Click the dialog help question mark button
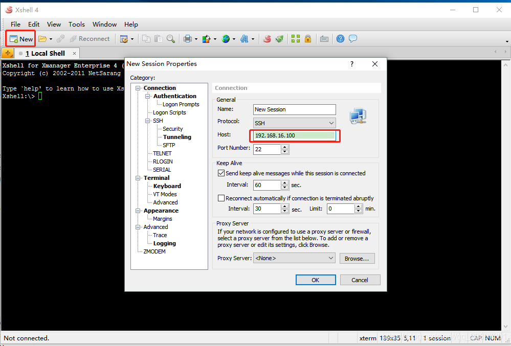 tap(351, 64)
